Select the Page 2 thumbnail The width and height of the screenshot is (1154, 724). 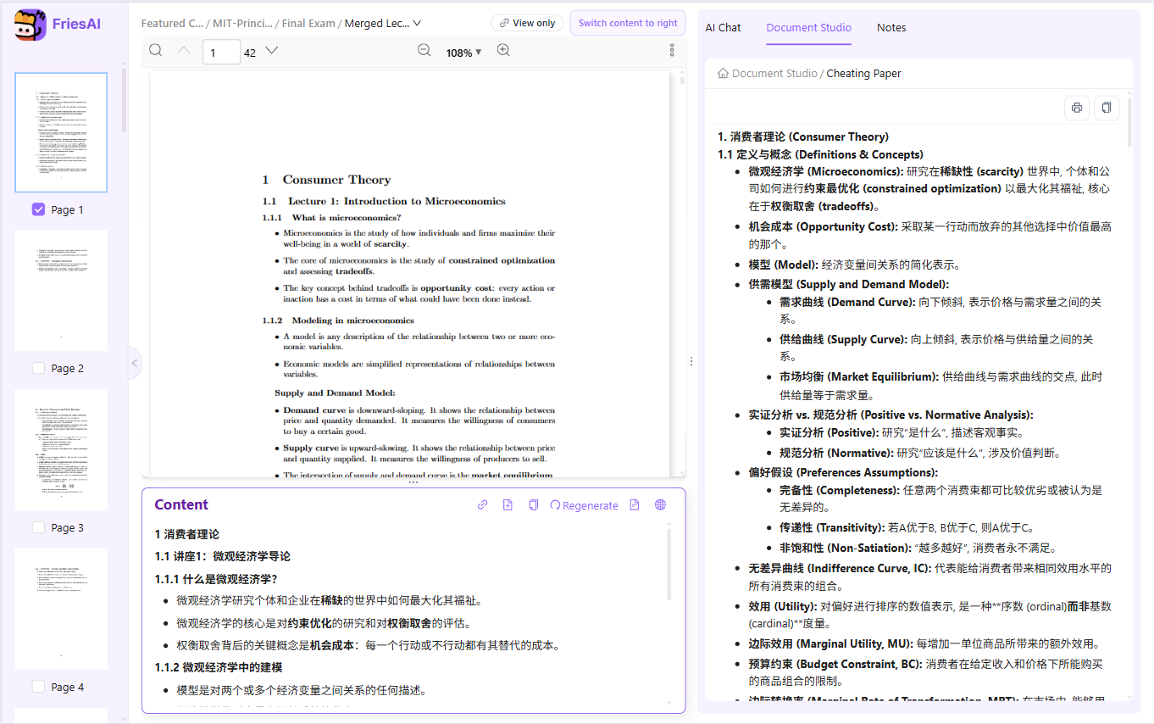pos(61,291)
